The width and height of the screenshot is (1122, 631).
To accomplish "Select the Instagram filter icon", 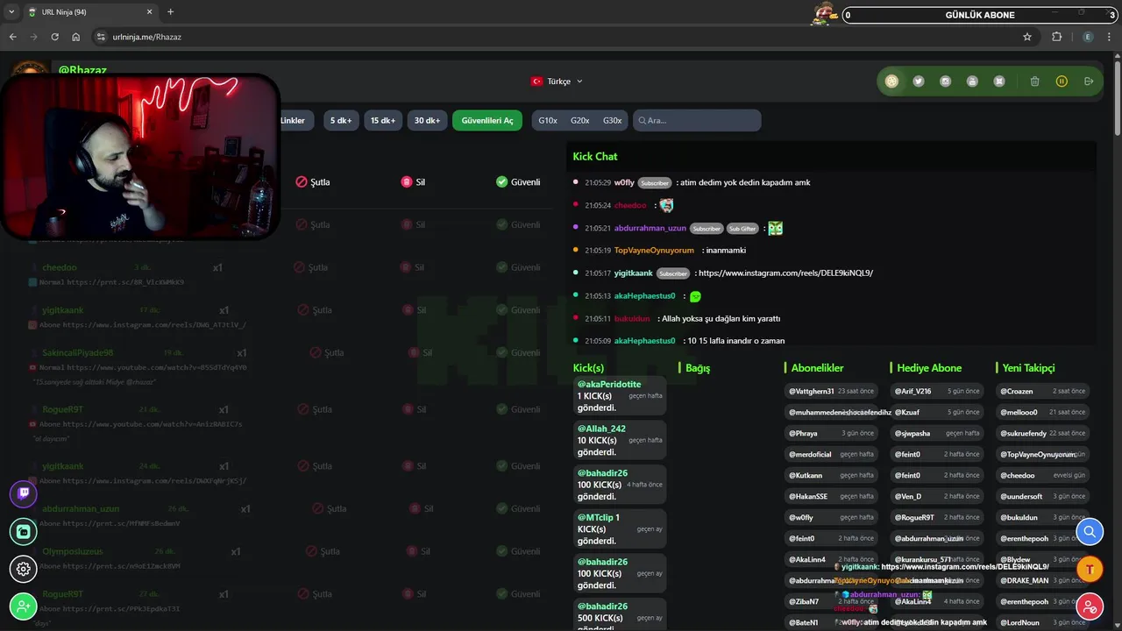I will [945, 82].
